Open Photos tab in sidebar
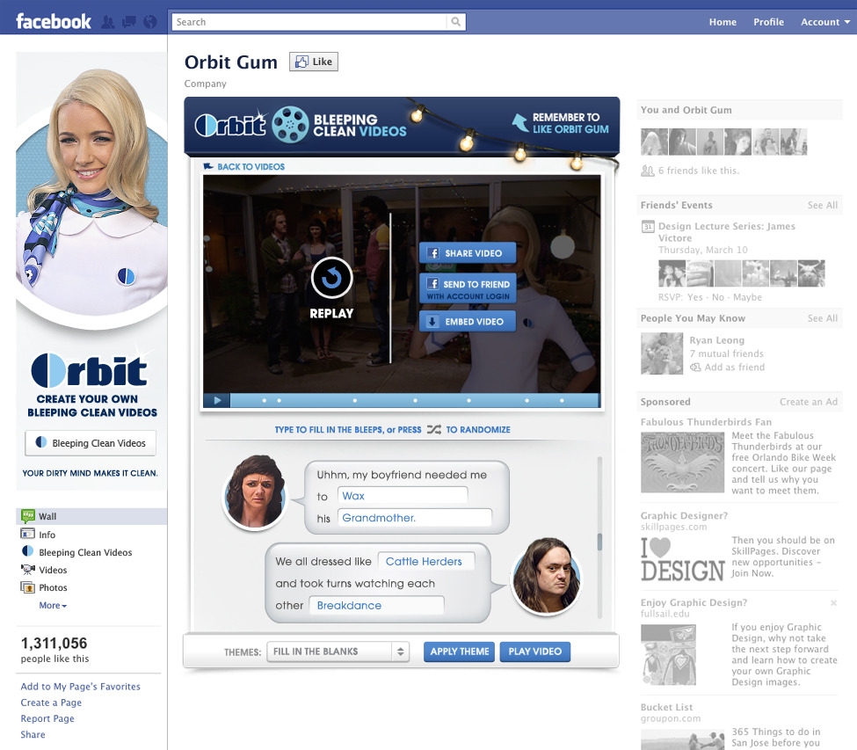The image size is (857, 750). tap(53, 587)
